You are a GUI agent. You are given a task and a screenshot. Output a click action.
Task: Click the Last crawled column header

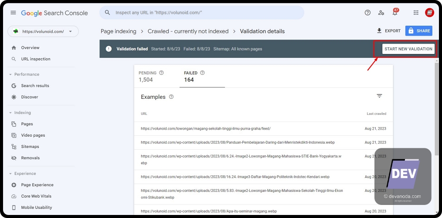[376, 114]
